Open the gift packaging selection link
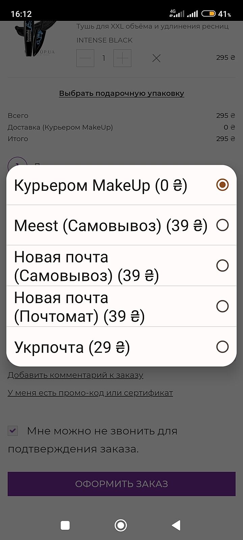The height and width of the screenshot is (540, 243). click(122, 93)
